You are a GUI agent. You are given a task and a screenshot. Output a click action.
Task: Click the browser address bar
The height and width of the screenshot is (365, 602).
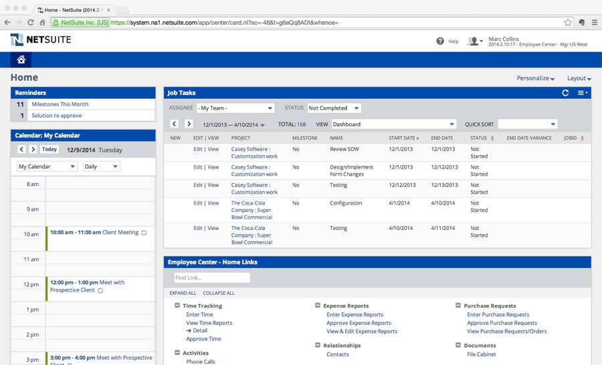click(x=311, y=23)
